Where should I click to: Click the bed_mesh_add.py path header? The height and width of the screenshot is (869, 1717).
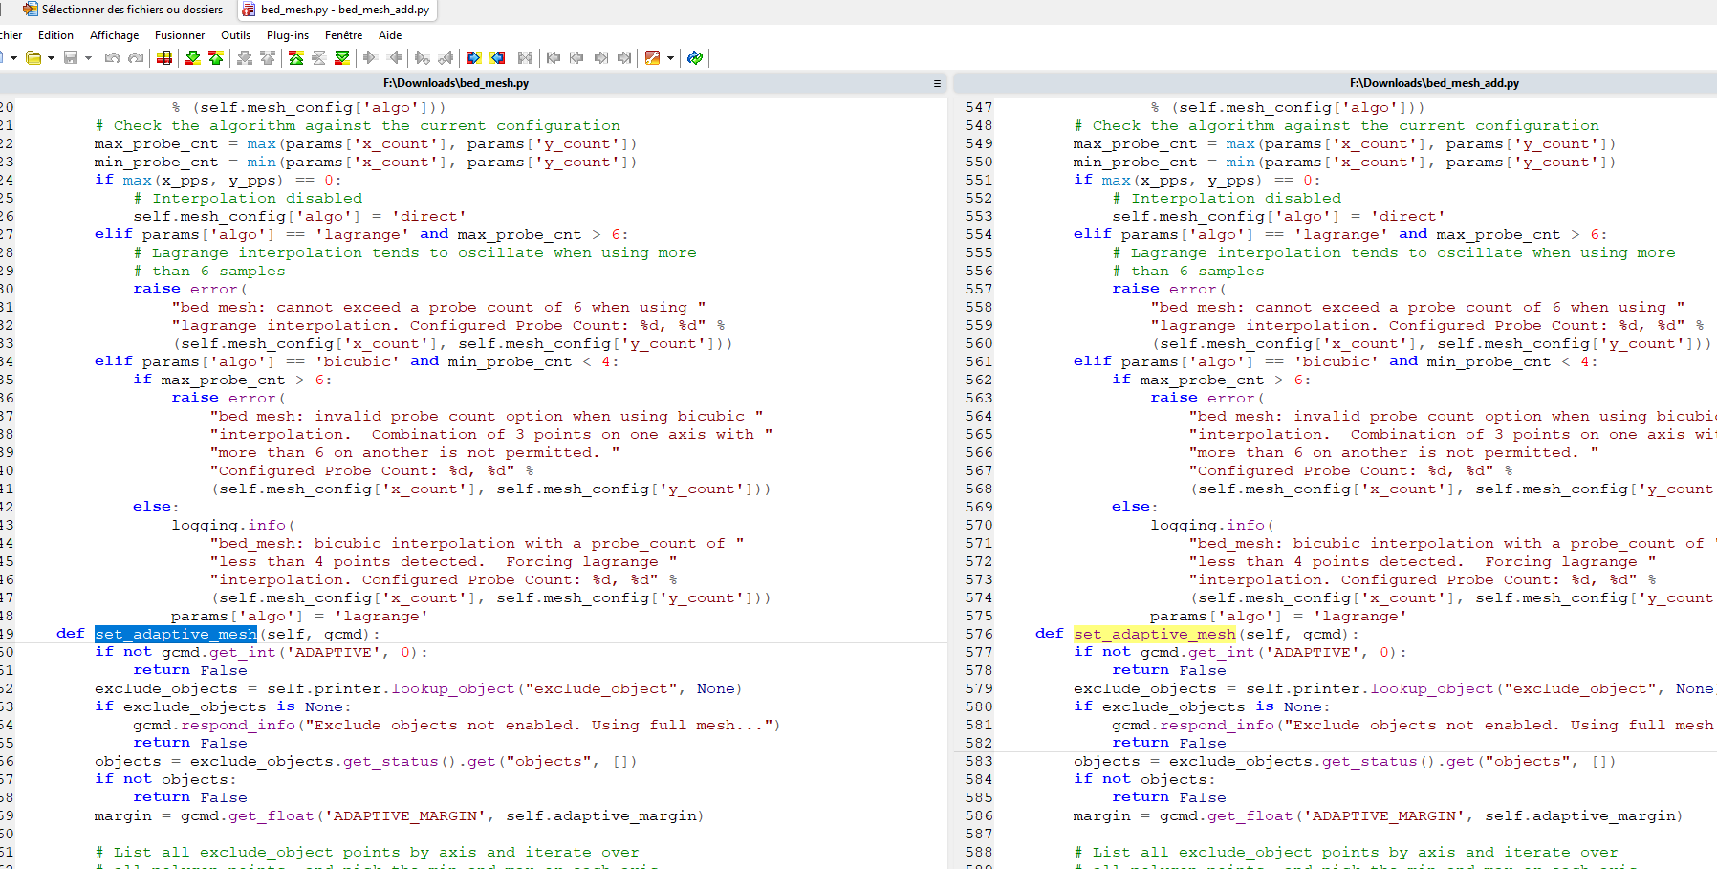pos(1434,83)
